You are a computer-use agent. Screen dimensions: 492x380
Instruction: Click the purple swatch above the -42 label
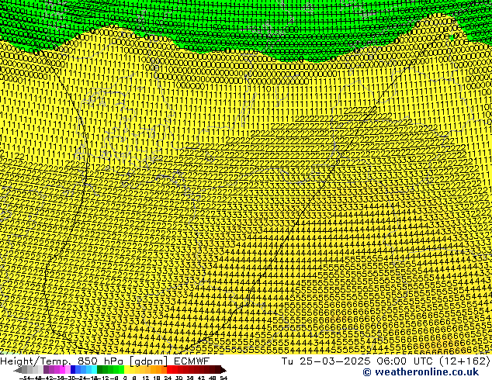point(46,371)
